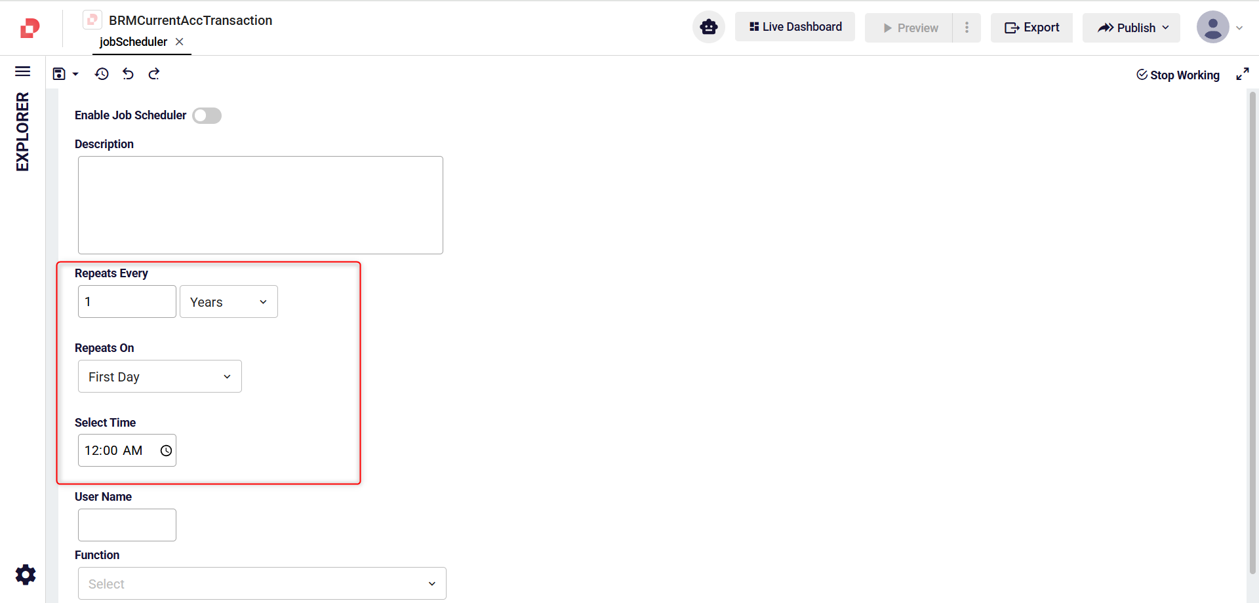Screen dimensions: 1259x603
Task: Click the Live Dashboard button
Action: [795, 27]
